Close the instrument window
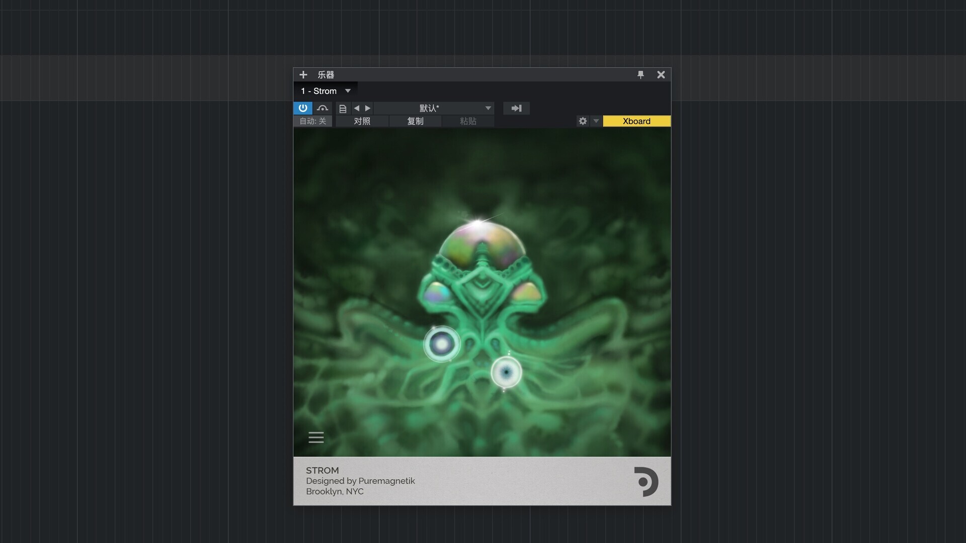966x543 pixels. click(661, 75)
